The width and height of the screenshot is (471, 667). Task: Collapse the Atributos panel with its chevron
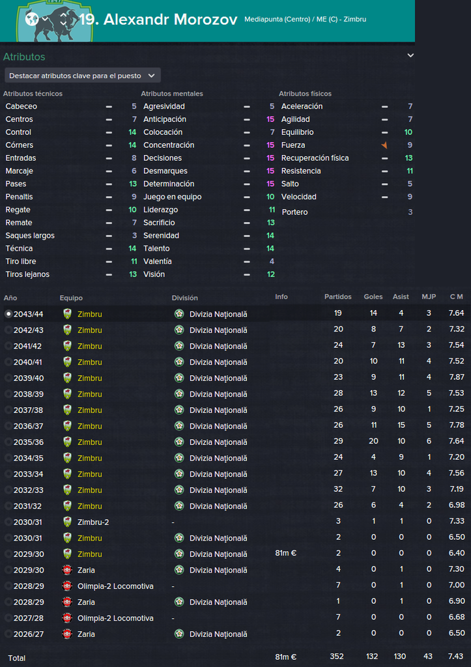410,56
